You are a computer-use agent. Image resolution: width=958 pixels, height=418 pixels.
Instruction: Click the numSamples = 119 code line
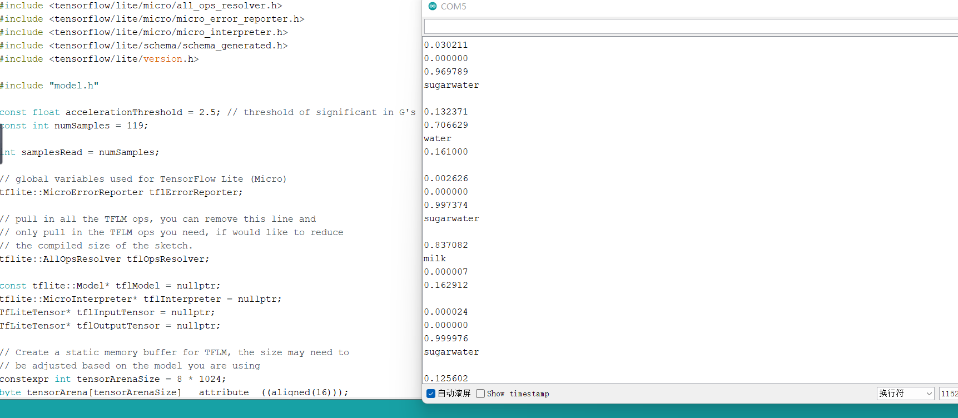coord(75,126)
